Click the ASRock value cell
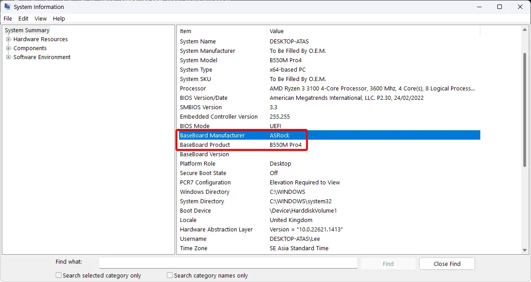Screen dimensions: 531x282 (x=280, y=136)
